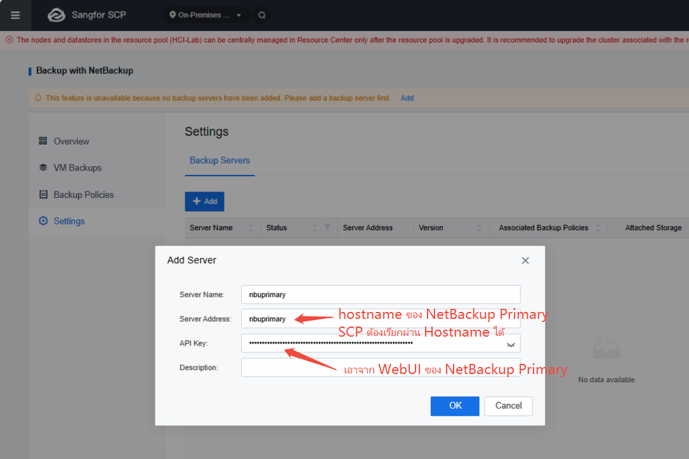Open the hamburger navigation menu
The height and width of the screenshot is (459, 689).
point(15,15)
